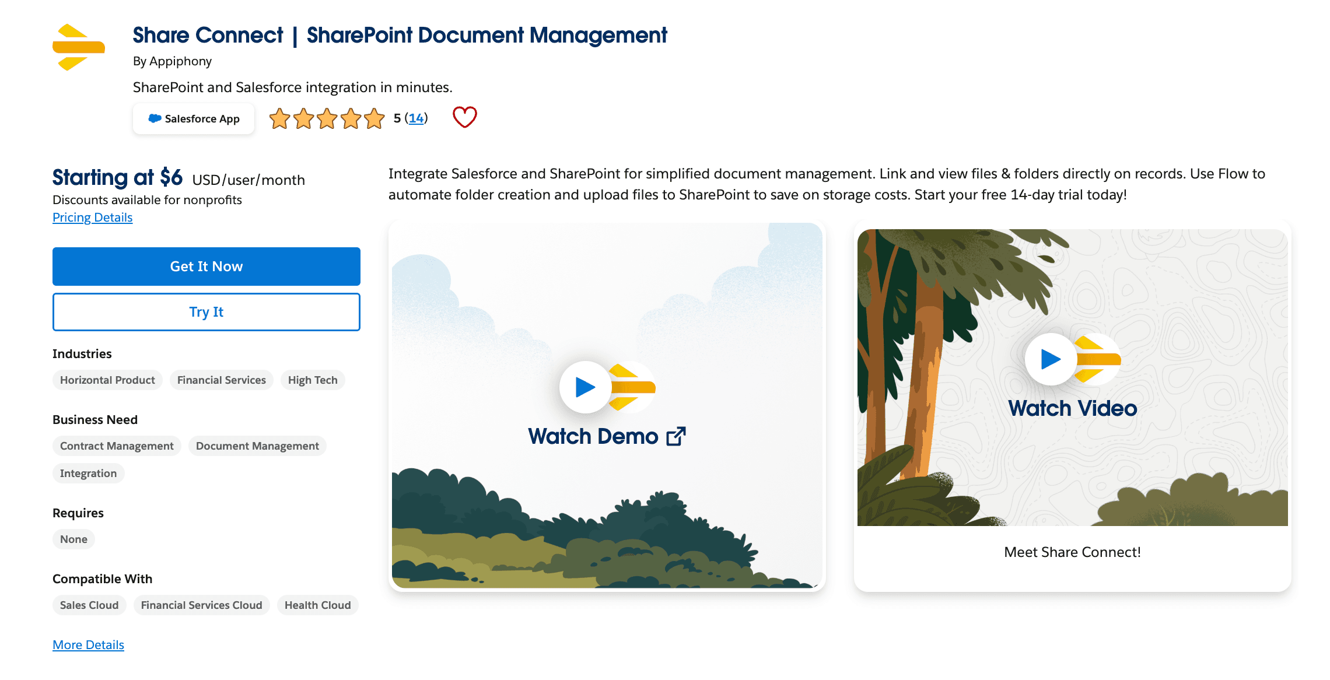Click the Industries section heading
The width and height of the screenshot is (1330, 680).
pyautogui.click(x=82, y=354)
